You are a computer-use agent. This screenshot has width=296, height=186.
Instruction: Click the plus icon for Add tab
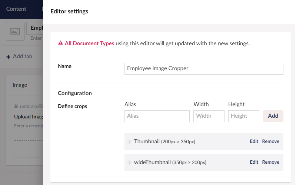(8, 57)
